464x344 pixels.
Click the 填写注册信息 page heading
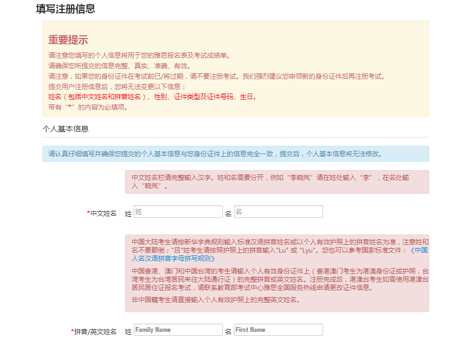tap(65, 9)
